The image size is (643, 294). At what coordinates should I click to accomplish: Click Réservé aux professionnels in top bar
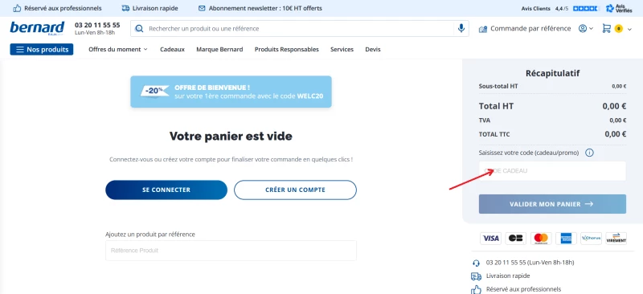point(63,8)
